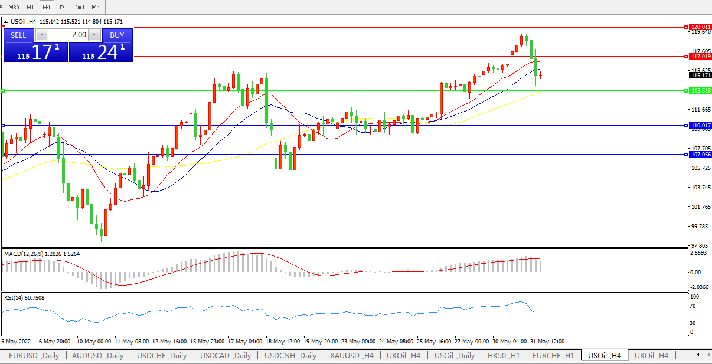Image resolution: width=712 pixels, height=364 pixels.
Task: Select the red 120.011 price level label
Action: coord(700,27)
